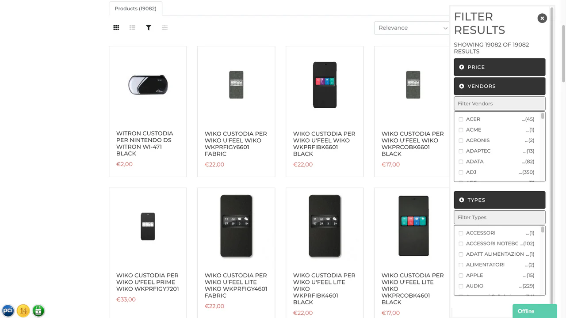Click the Filter Vendors search field

coord(499,104)
